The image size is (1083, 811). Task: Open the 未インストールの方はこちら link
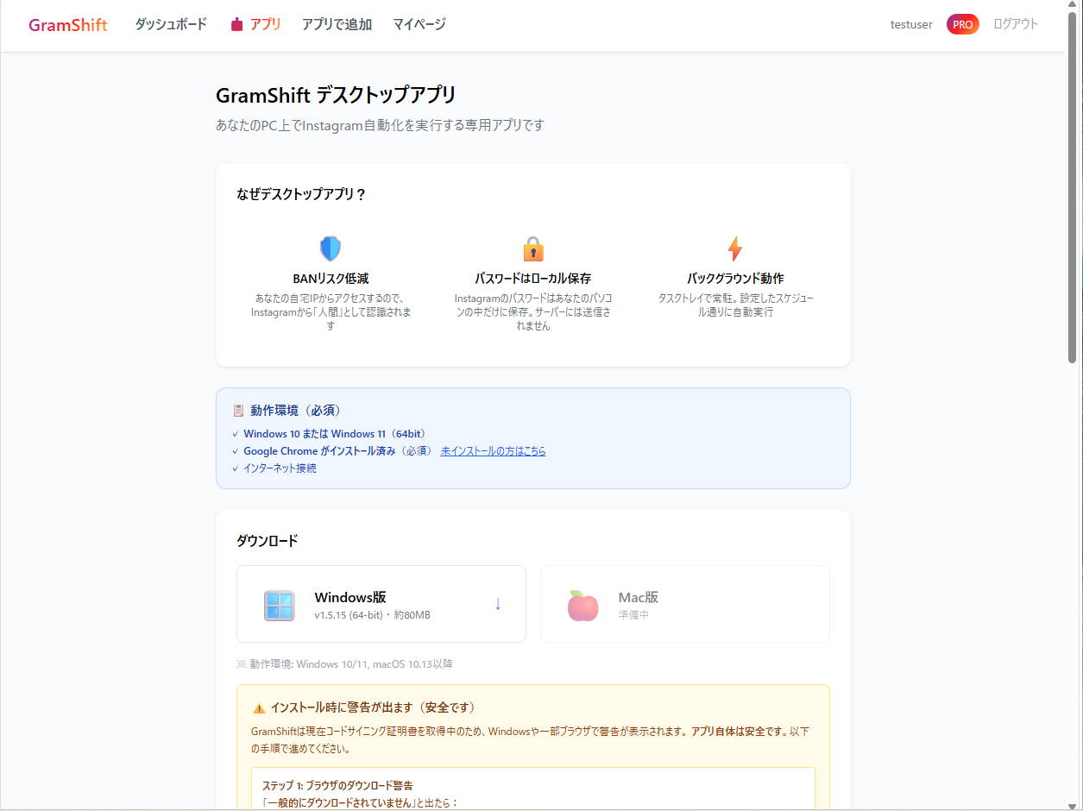tap(494, 451)
